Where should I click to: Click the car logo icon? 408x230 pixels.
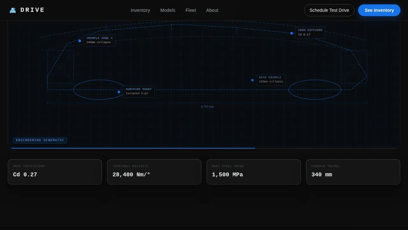(13, 10)
